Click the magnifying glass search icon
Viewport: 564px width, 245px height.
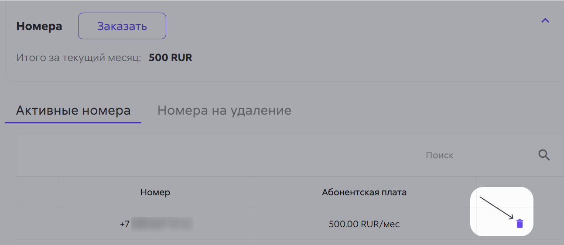tap(544, 155)
